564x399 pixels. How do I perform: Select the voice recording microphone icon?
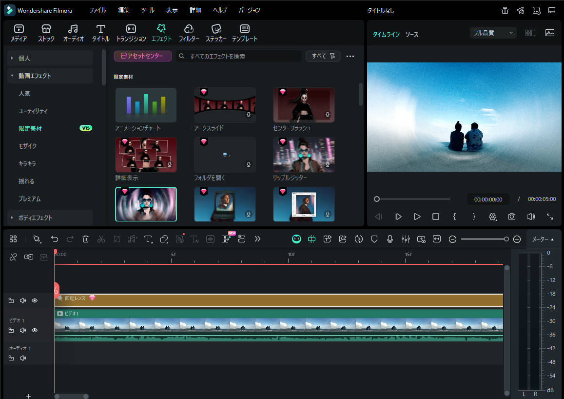point(389,239)
